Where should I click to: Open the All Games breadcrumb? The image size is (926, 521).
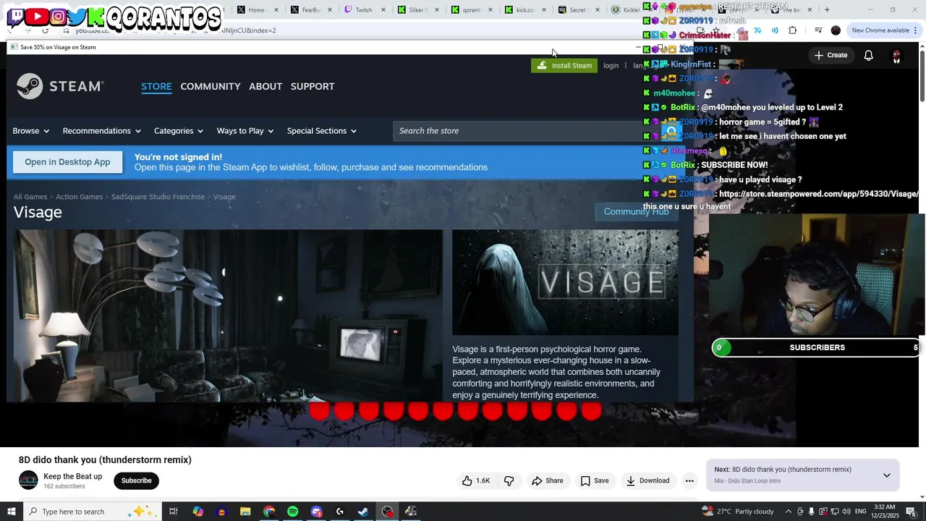point(30,197)
